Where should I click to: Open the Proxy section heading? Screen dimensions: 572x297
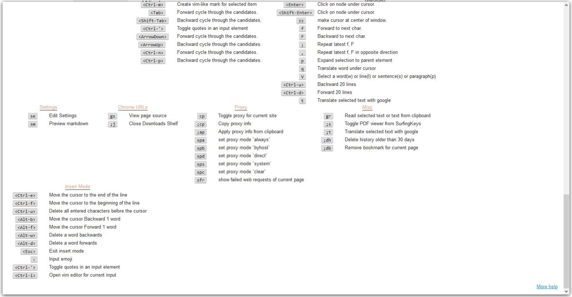point(241,107)
